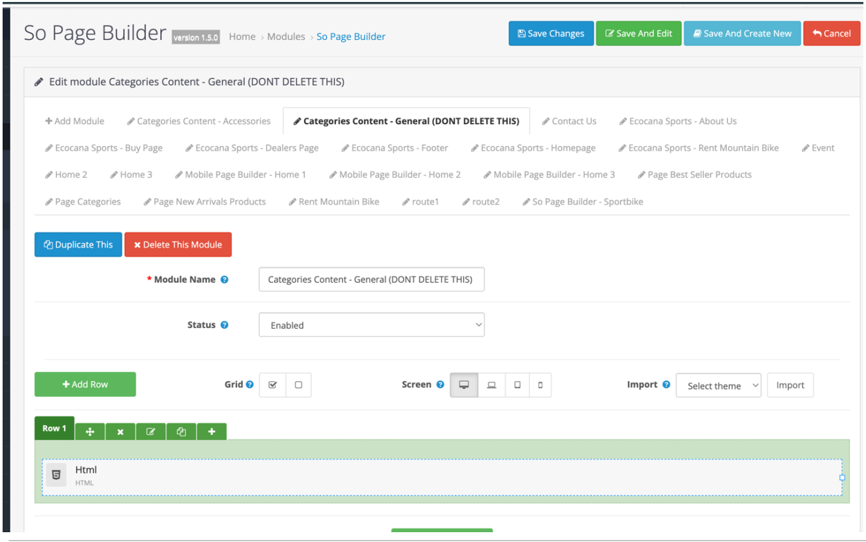Click the Module Name help icon
The width and height of the screenshot is (866, 542).
tap(224, 280)
